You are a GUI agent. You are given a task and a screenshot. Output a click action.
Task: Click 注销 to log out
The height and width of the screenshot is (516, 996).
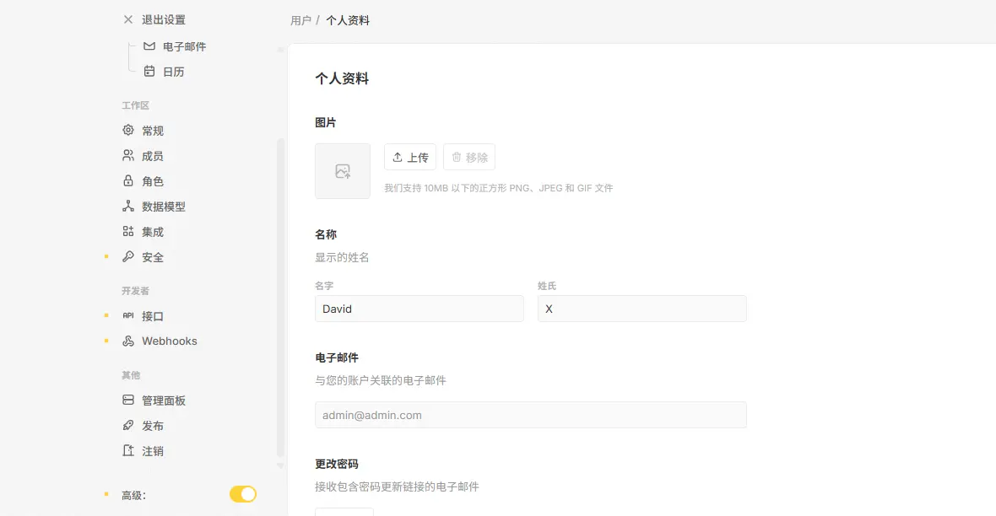[152, 451]
